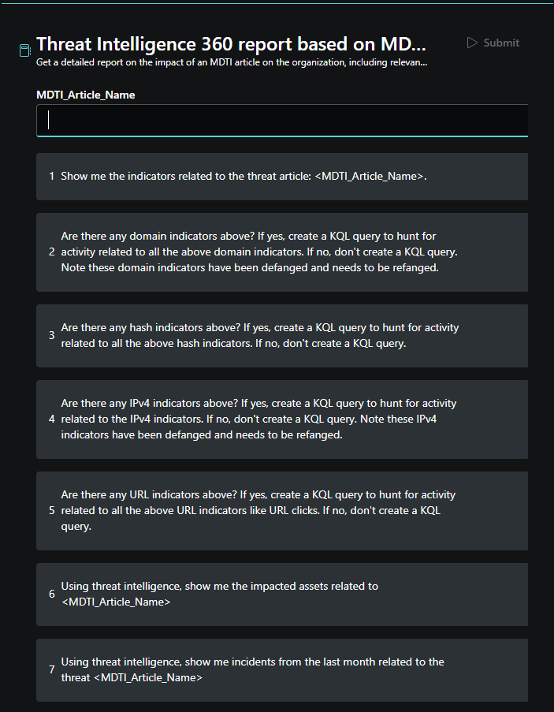Click the promptbook icon beside the title
Screen dimensions: 554x712
click(25, 50)
